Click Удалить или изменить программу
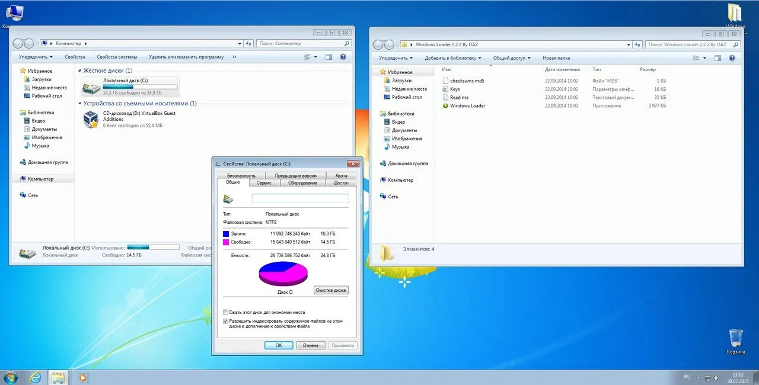The image size is (759, 385). (186, 57)
